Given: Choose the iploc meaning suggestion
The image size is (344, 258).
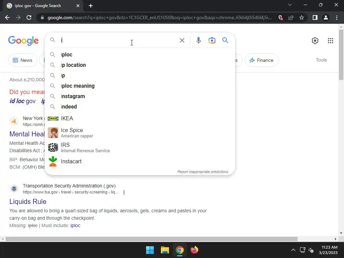Looking at the screenshot, I should (140, 86).
